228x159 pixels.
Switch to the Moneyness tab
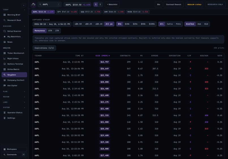tap(40, 31)
